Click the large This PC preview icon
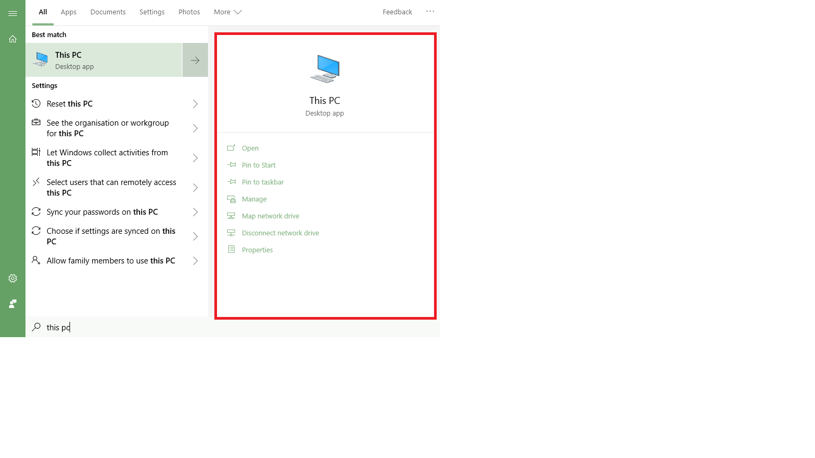815x458 pixels. 325,69
